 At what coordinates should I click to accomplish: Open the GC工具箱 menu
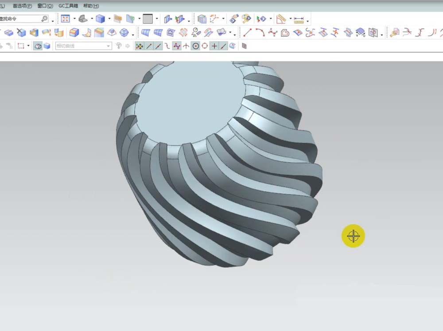click(68, 6)
